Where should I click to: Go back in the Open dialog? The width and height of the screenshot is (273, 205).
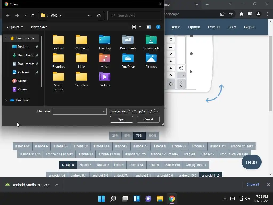click(8, 15)
